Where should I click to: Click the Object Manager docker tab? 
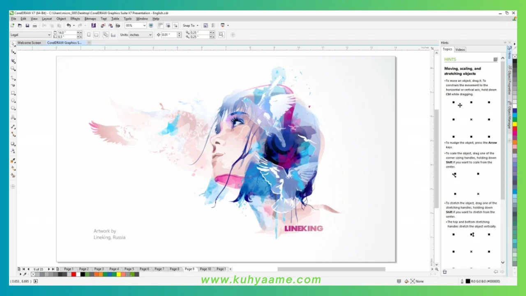click(x=509, y=116)
